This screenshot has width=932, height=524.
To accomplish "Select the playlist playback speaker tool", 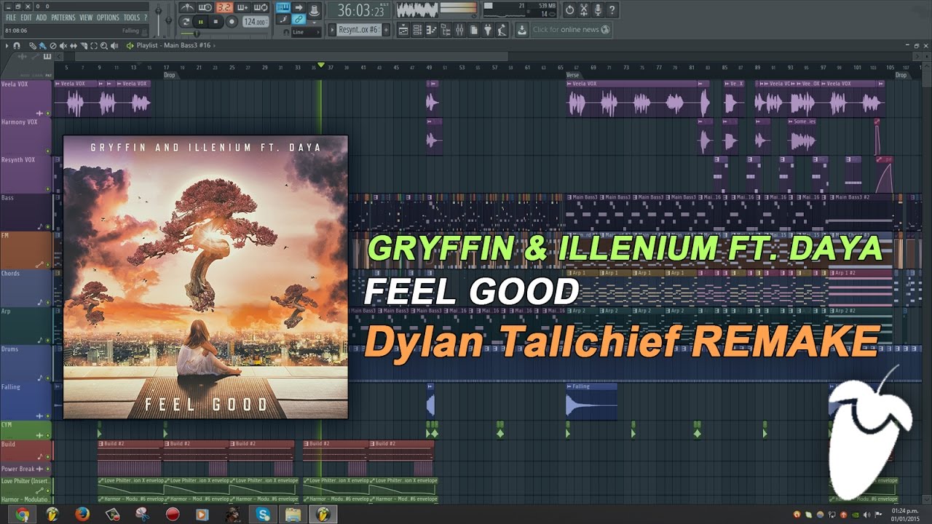I will tap(114, 45).
